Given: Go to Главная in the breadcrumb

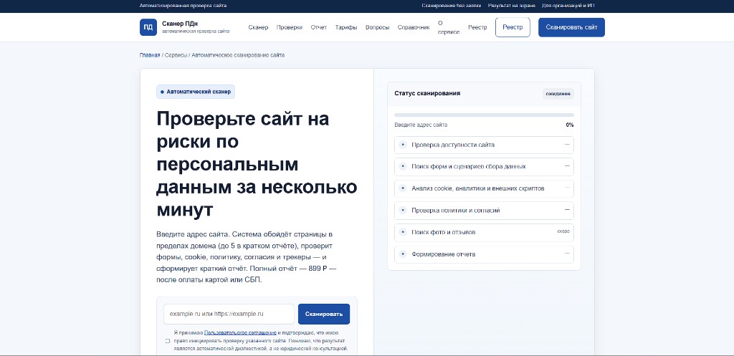Looking at the screenshot, I should [150, 55].
